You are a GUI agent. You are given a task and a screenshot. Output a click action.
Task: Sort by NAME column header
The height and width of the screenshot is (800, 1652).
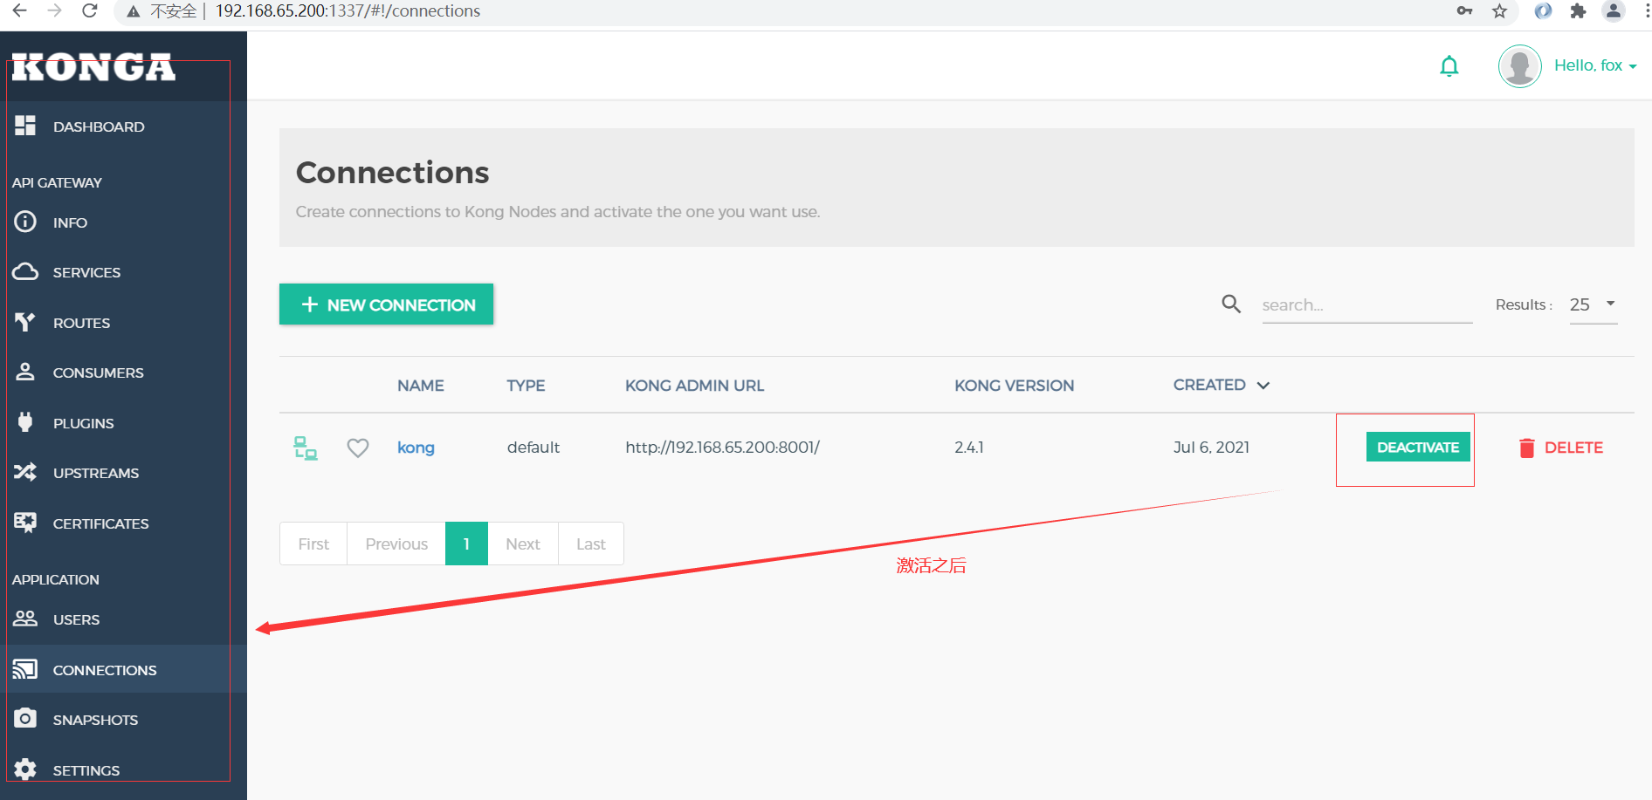click(421, 386)
